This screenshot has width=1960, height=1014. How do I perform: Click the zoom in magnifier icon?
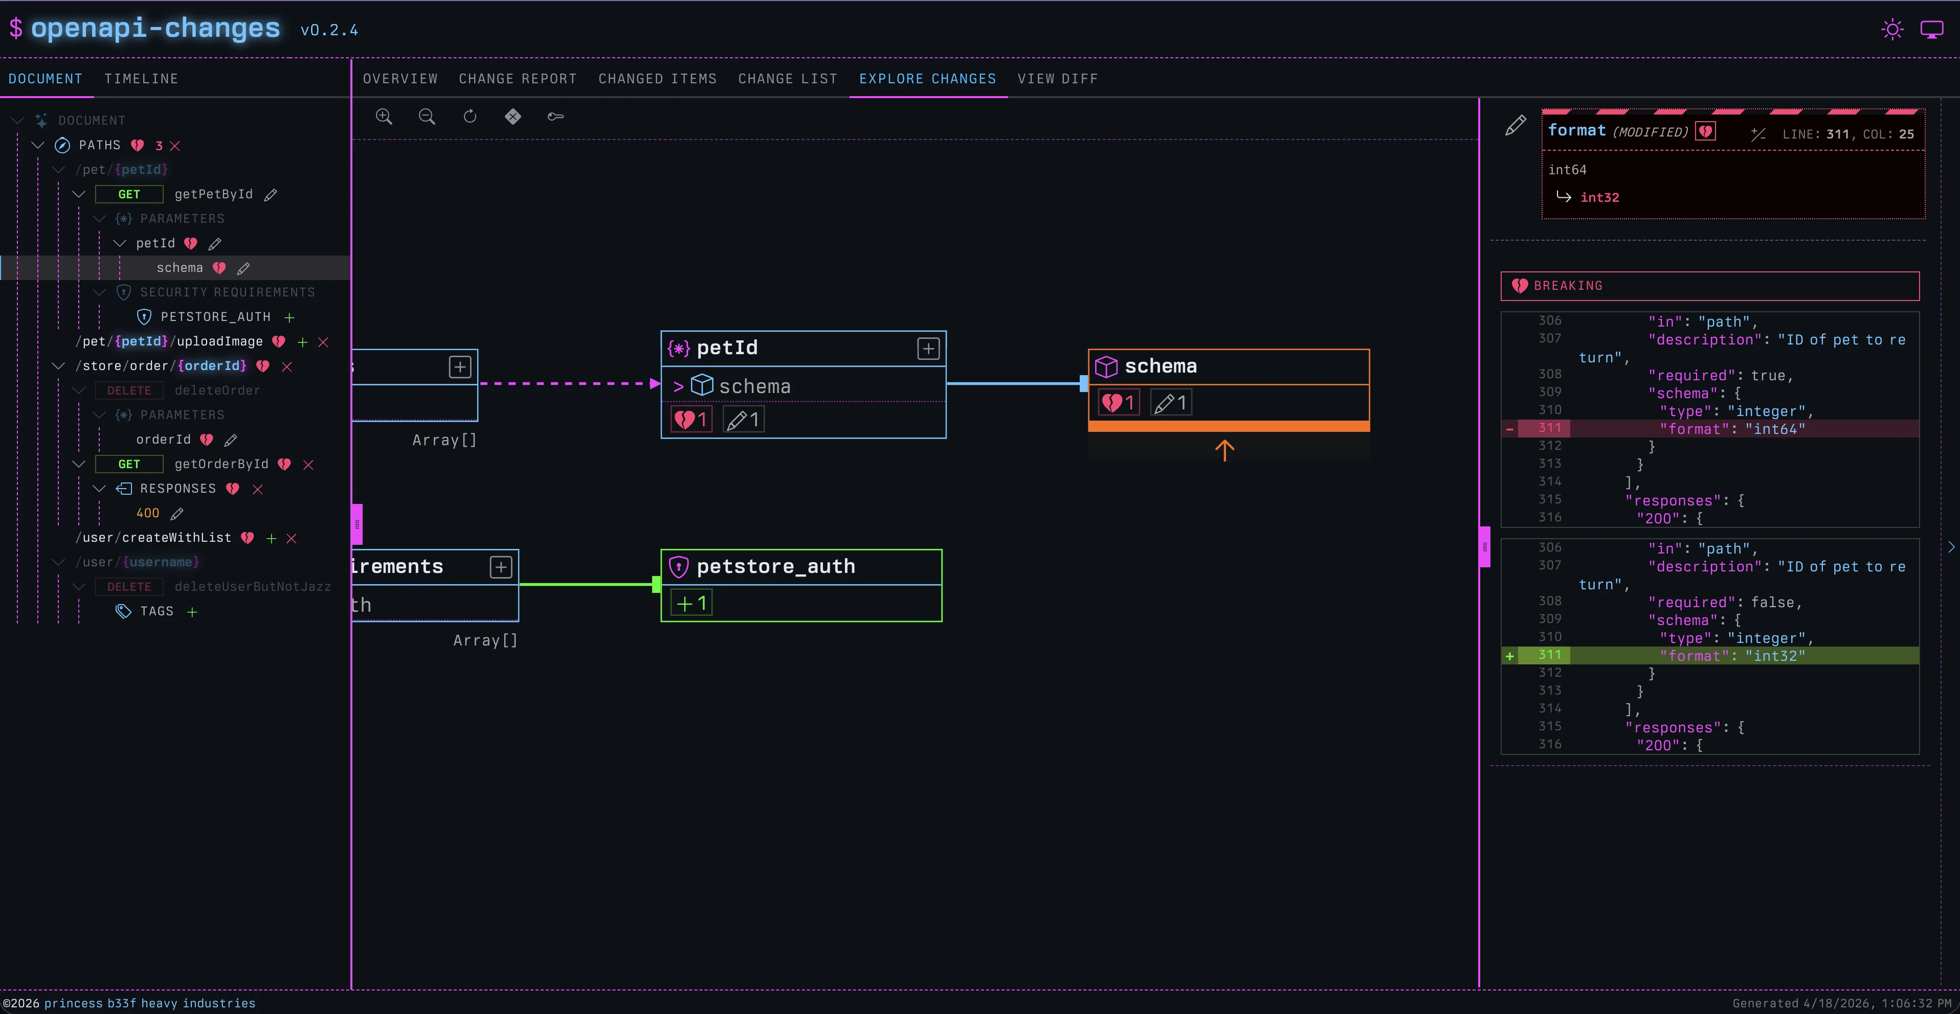pos(384,117)
